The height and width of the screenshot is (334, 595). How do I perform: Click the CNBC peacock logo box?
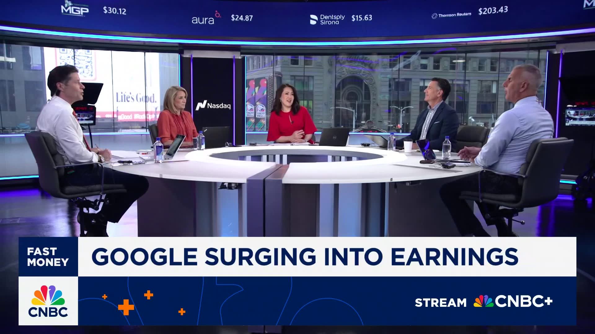pyautogui.click(x=48, y=301)
